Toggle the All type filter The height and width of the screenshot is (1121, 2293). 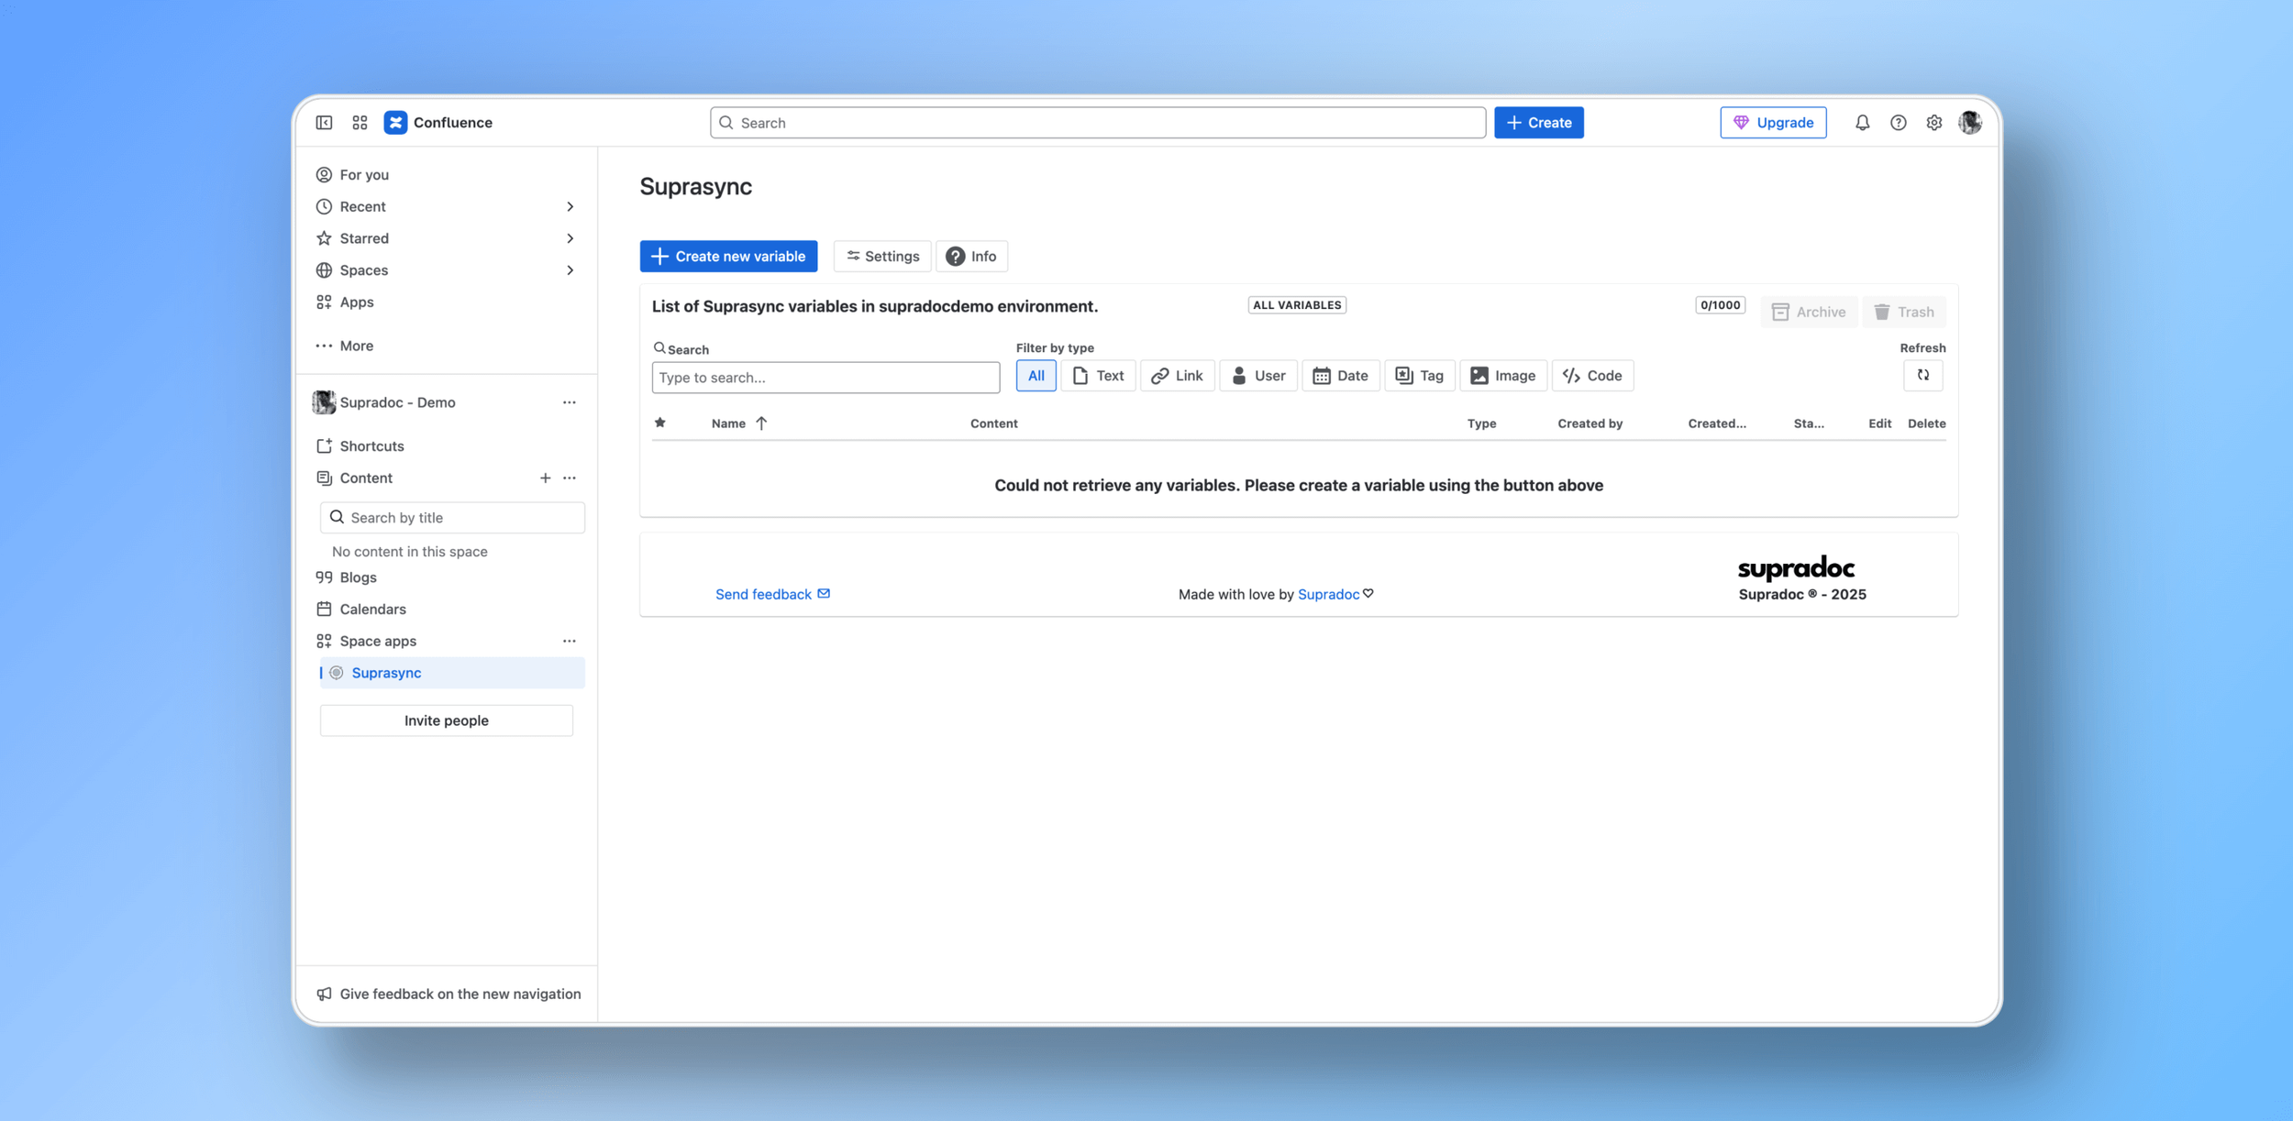pos(1036,376)
